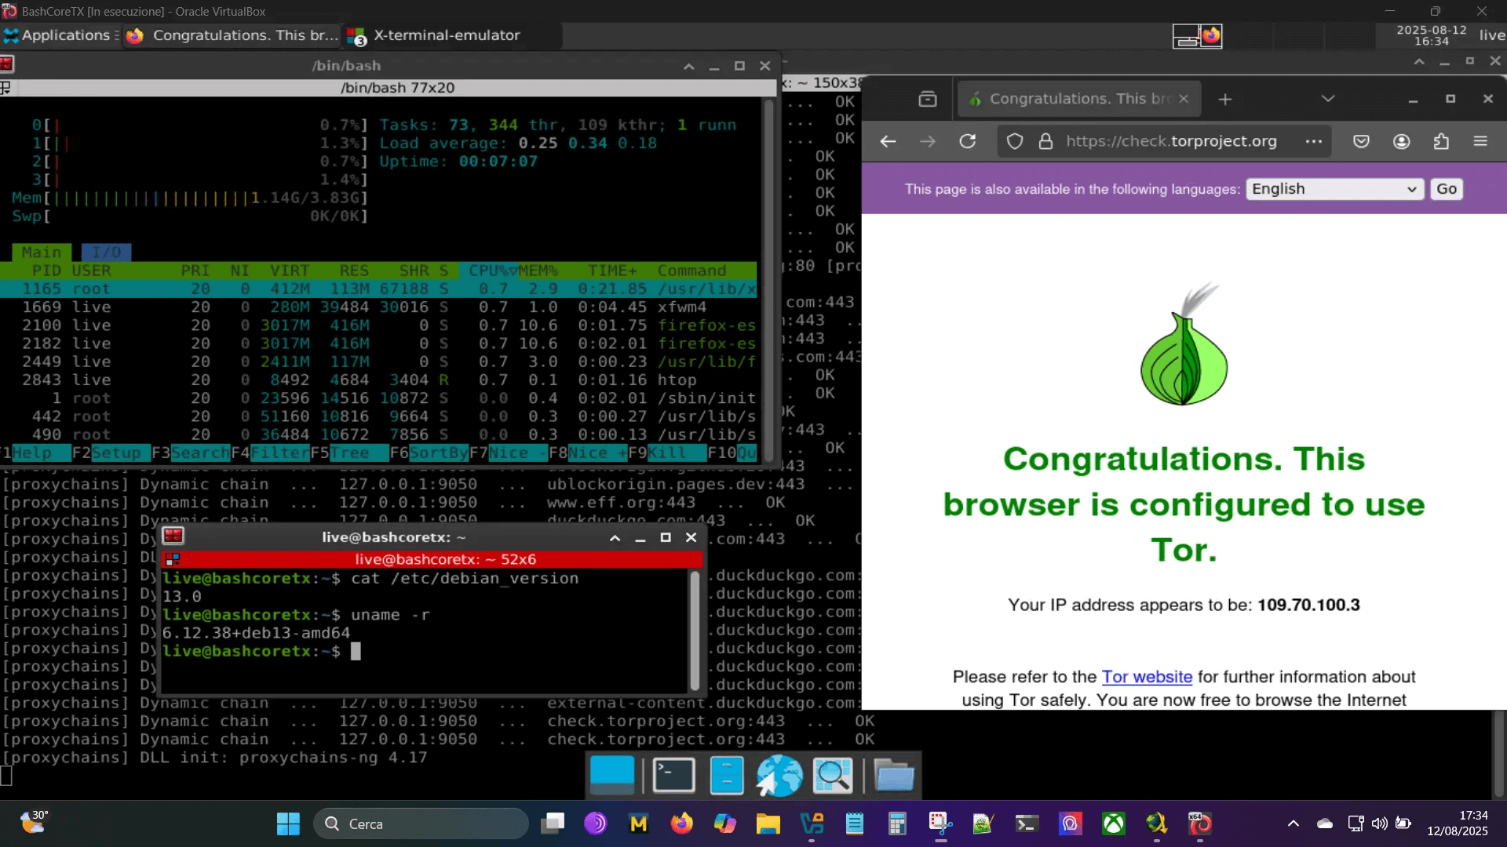Image resolution: width=1507 pixels, height=847 pixels.
Task: Click the Windows Cerca search box
Action: 421,823
